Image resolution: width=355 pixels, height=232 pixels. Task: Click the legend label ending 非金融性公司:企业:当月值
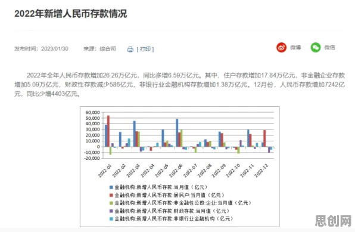[183, 203]
